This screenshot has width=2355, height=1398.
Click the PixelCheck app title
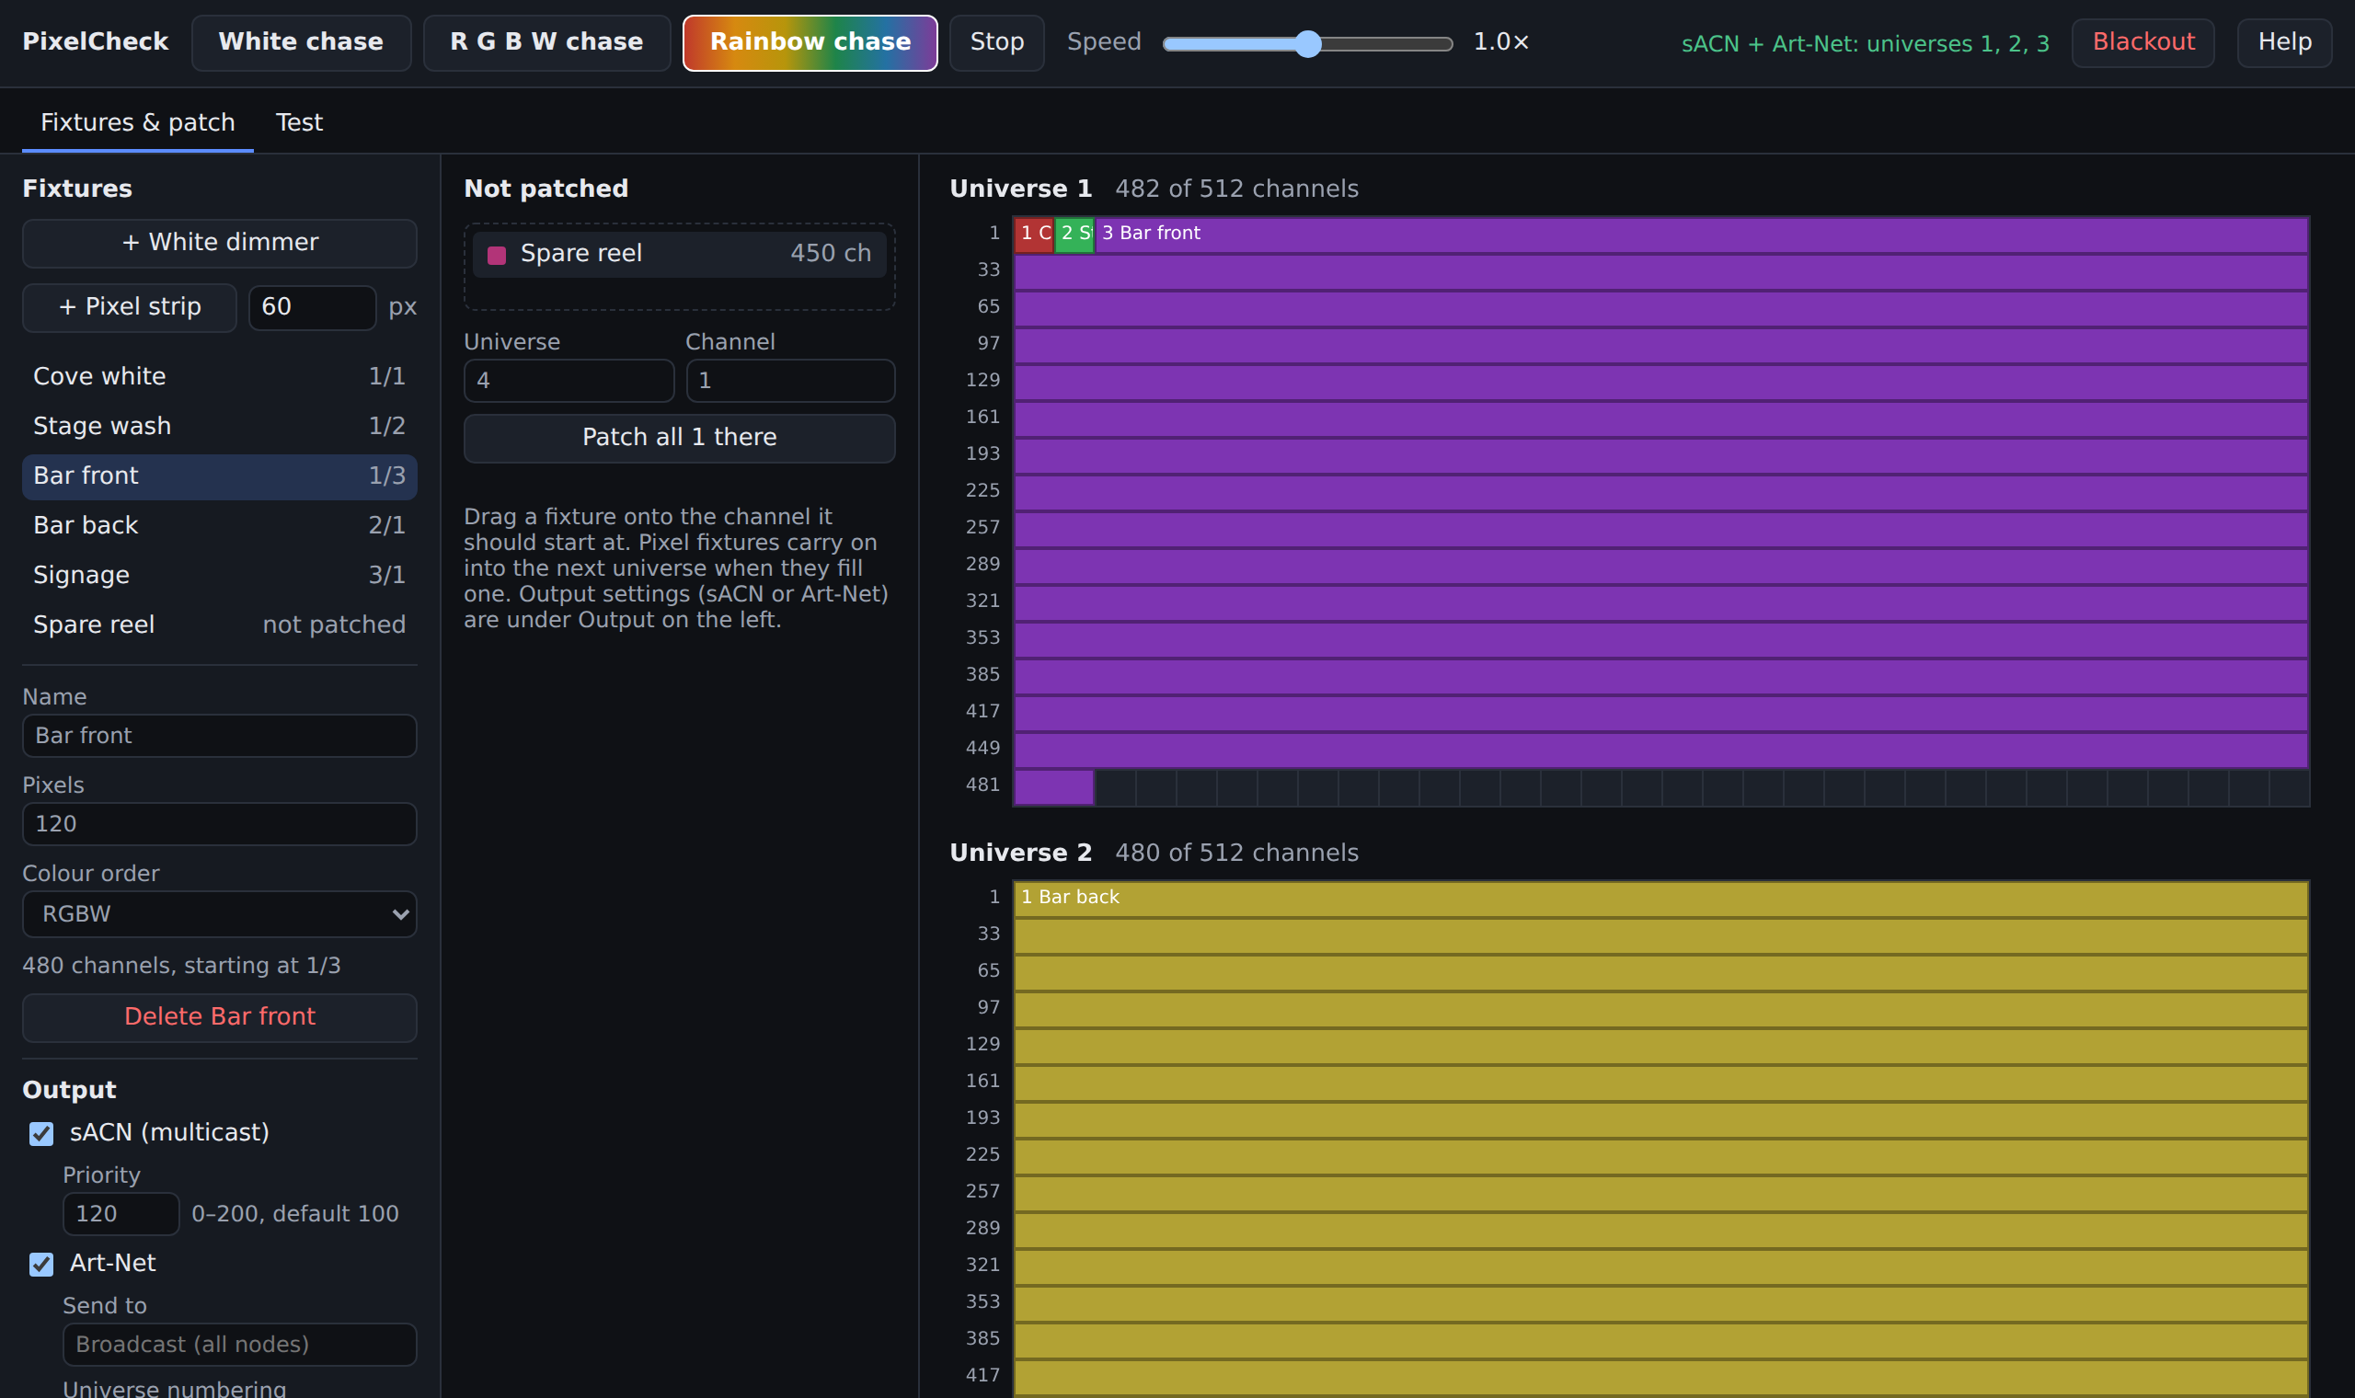click(95, 41)
